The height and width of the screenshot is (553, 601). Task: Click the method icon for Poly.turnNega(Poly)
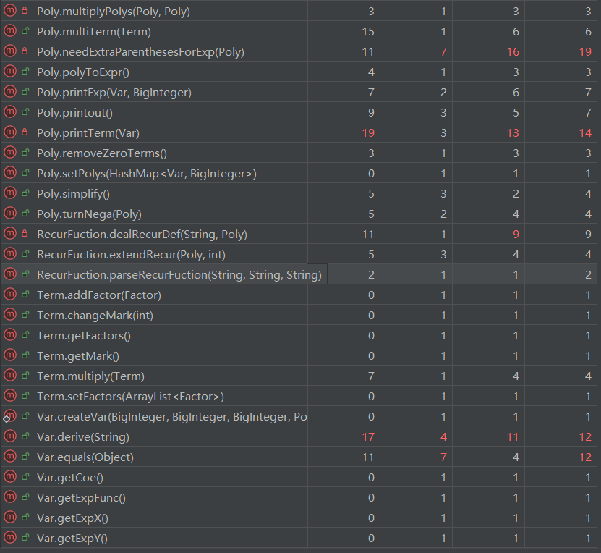[x=10, y=214]
